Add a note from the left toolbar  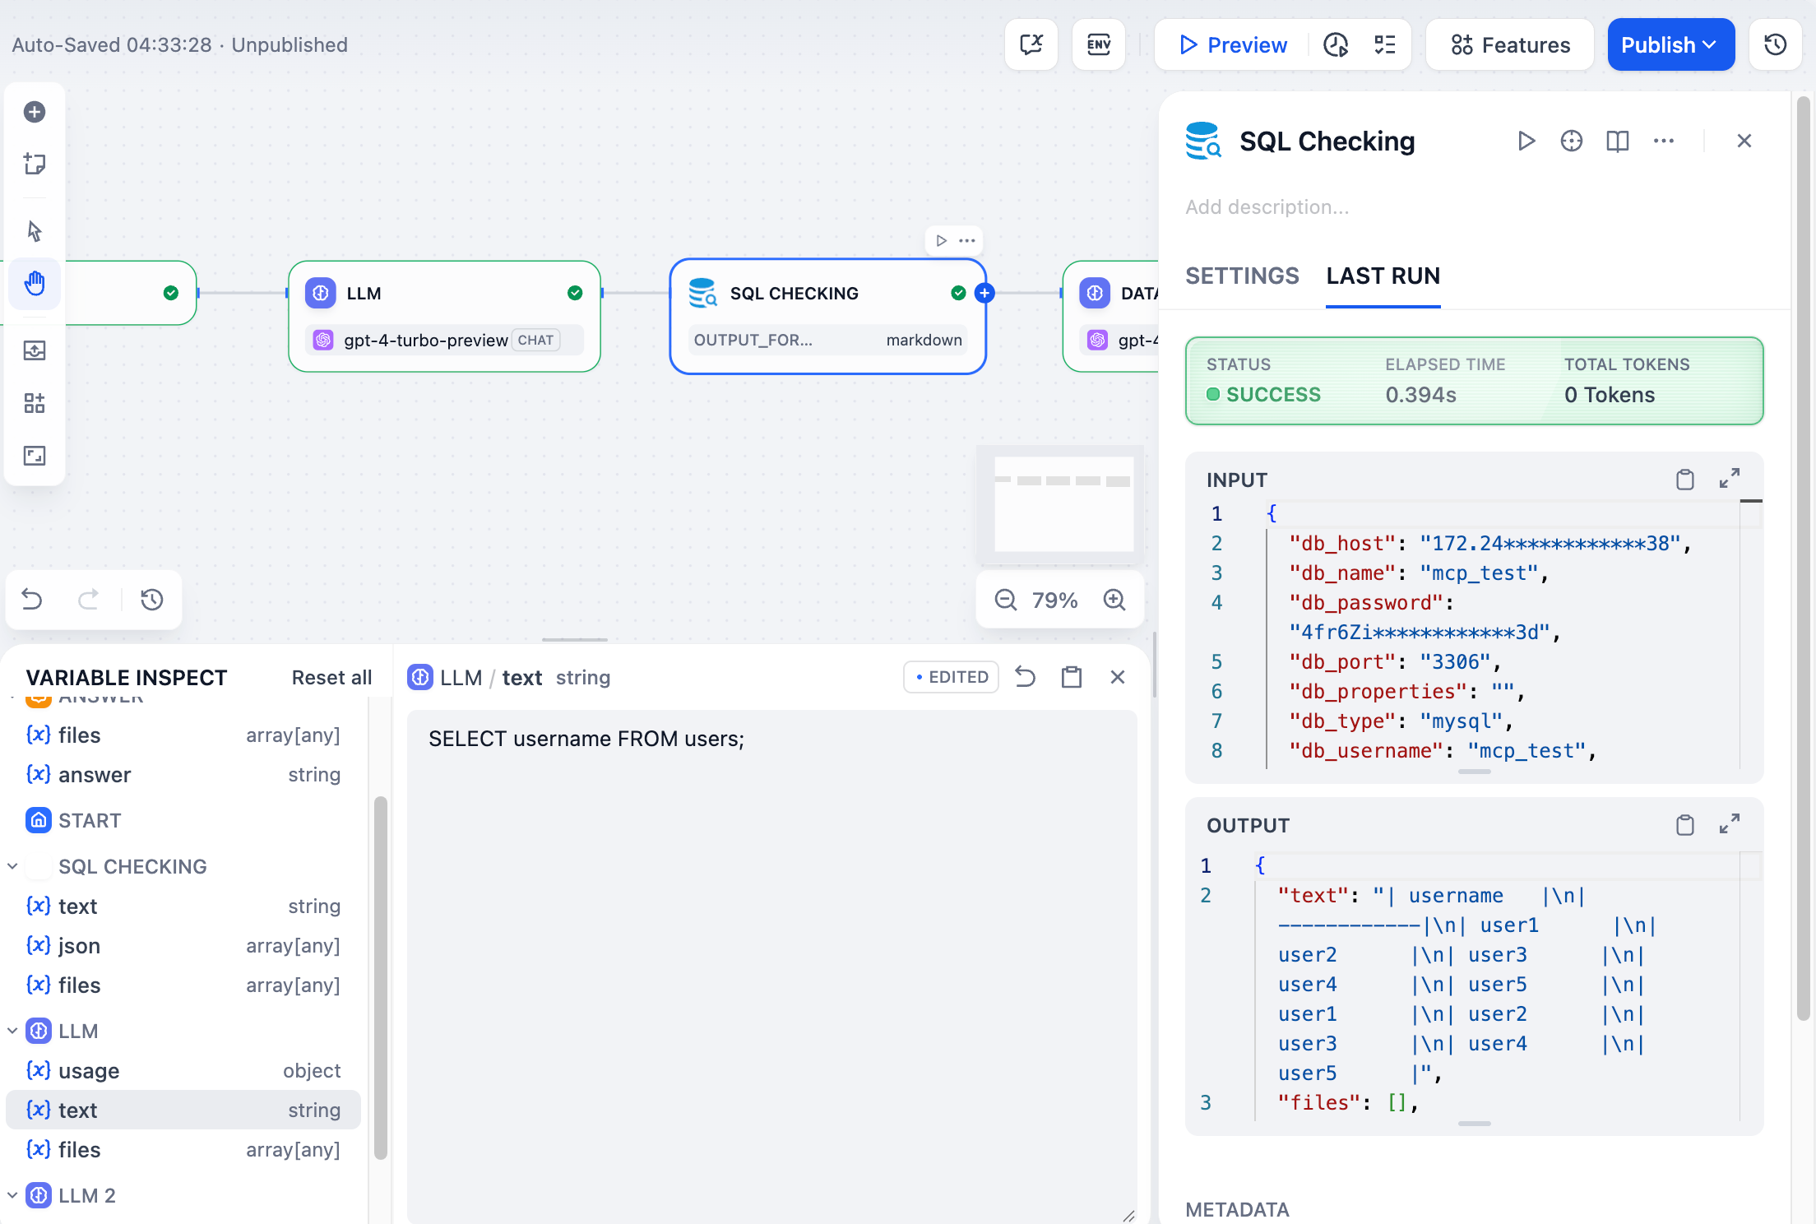pos(35,164)
